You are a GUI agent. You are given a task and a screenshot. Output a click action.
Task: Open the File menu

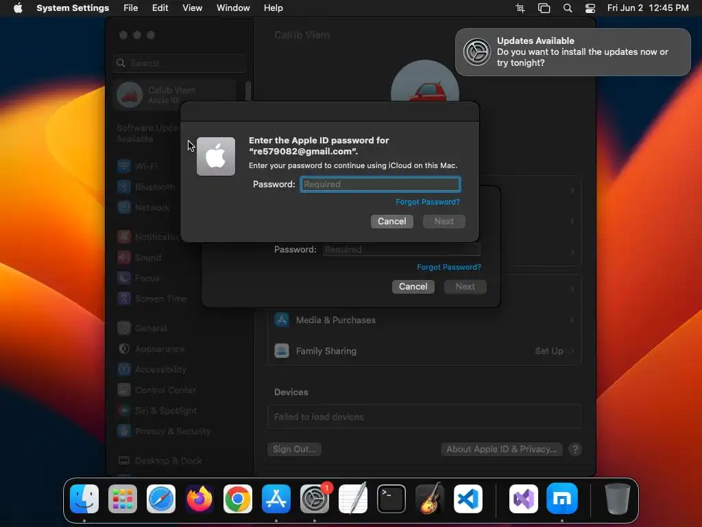point(131,8)
